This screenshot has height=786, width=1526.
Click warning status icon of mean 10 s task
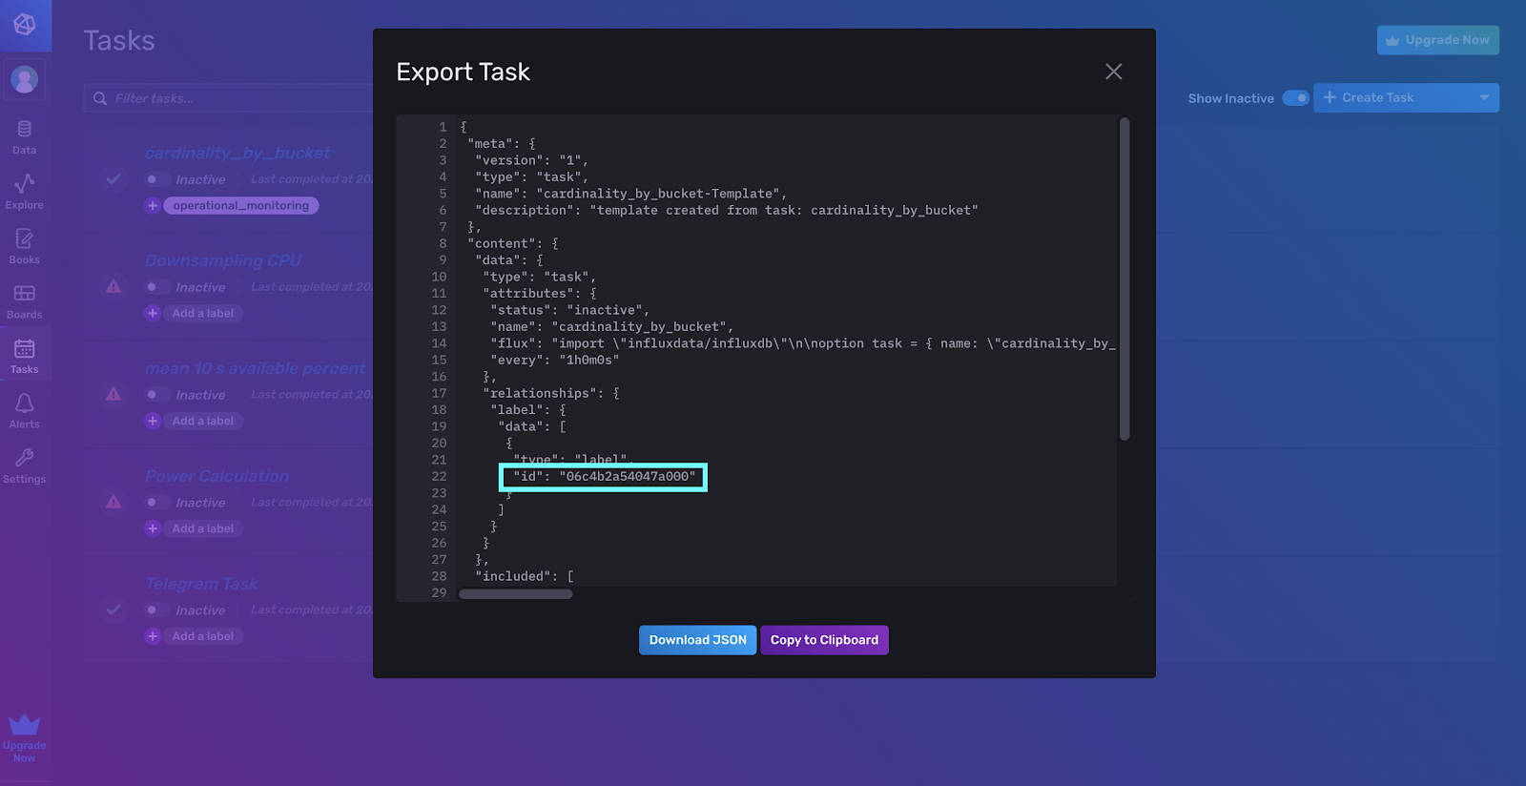point(113,394)
